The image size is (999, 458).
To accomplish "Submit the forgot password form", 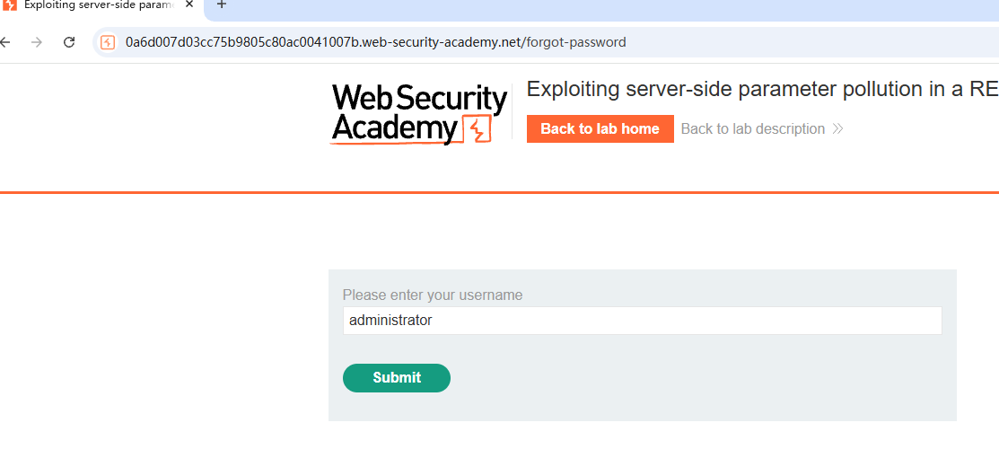I will pyautogui.click(x=397, y=378).
